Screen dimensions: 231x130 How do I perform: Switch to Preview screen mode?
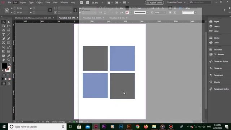9,83
